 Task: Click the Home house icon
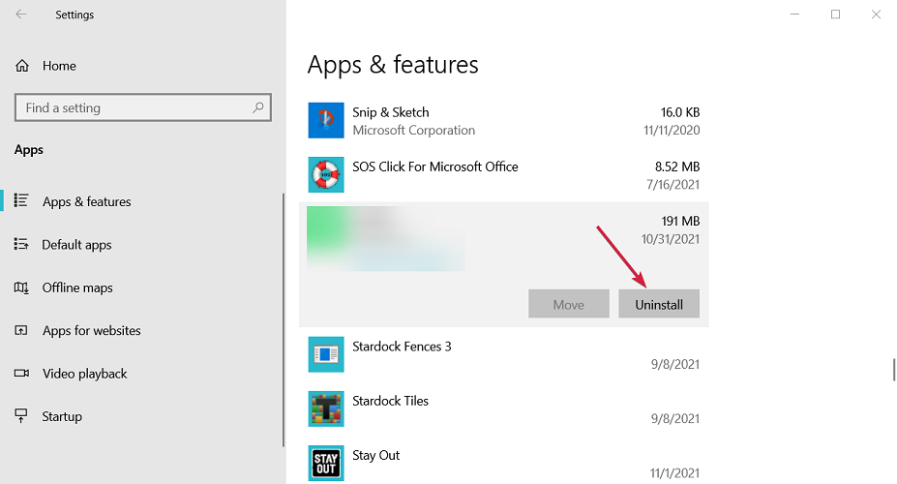pyautogui.click(x=21, y=66)
